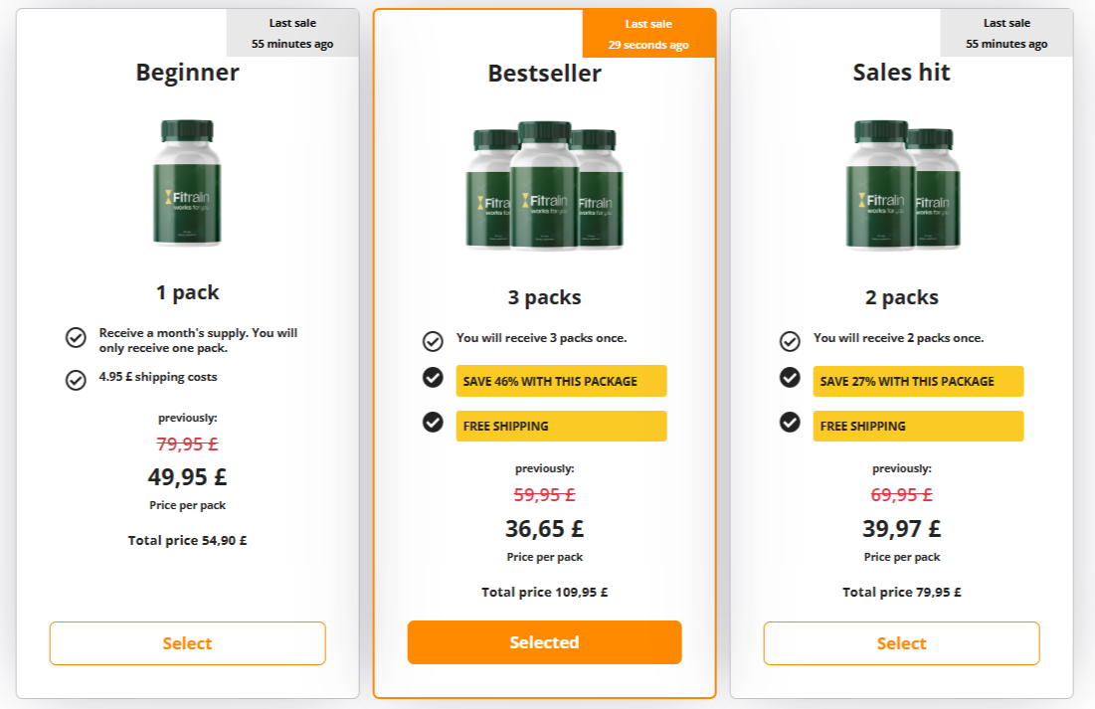Click the Selected button on Bestseller

[544, 641]
